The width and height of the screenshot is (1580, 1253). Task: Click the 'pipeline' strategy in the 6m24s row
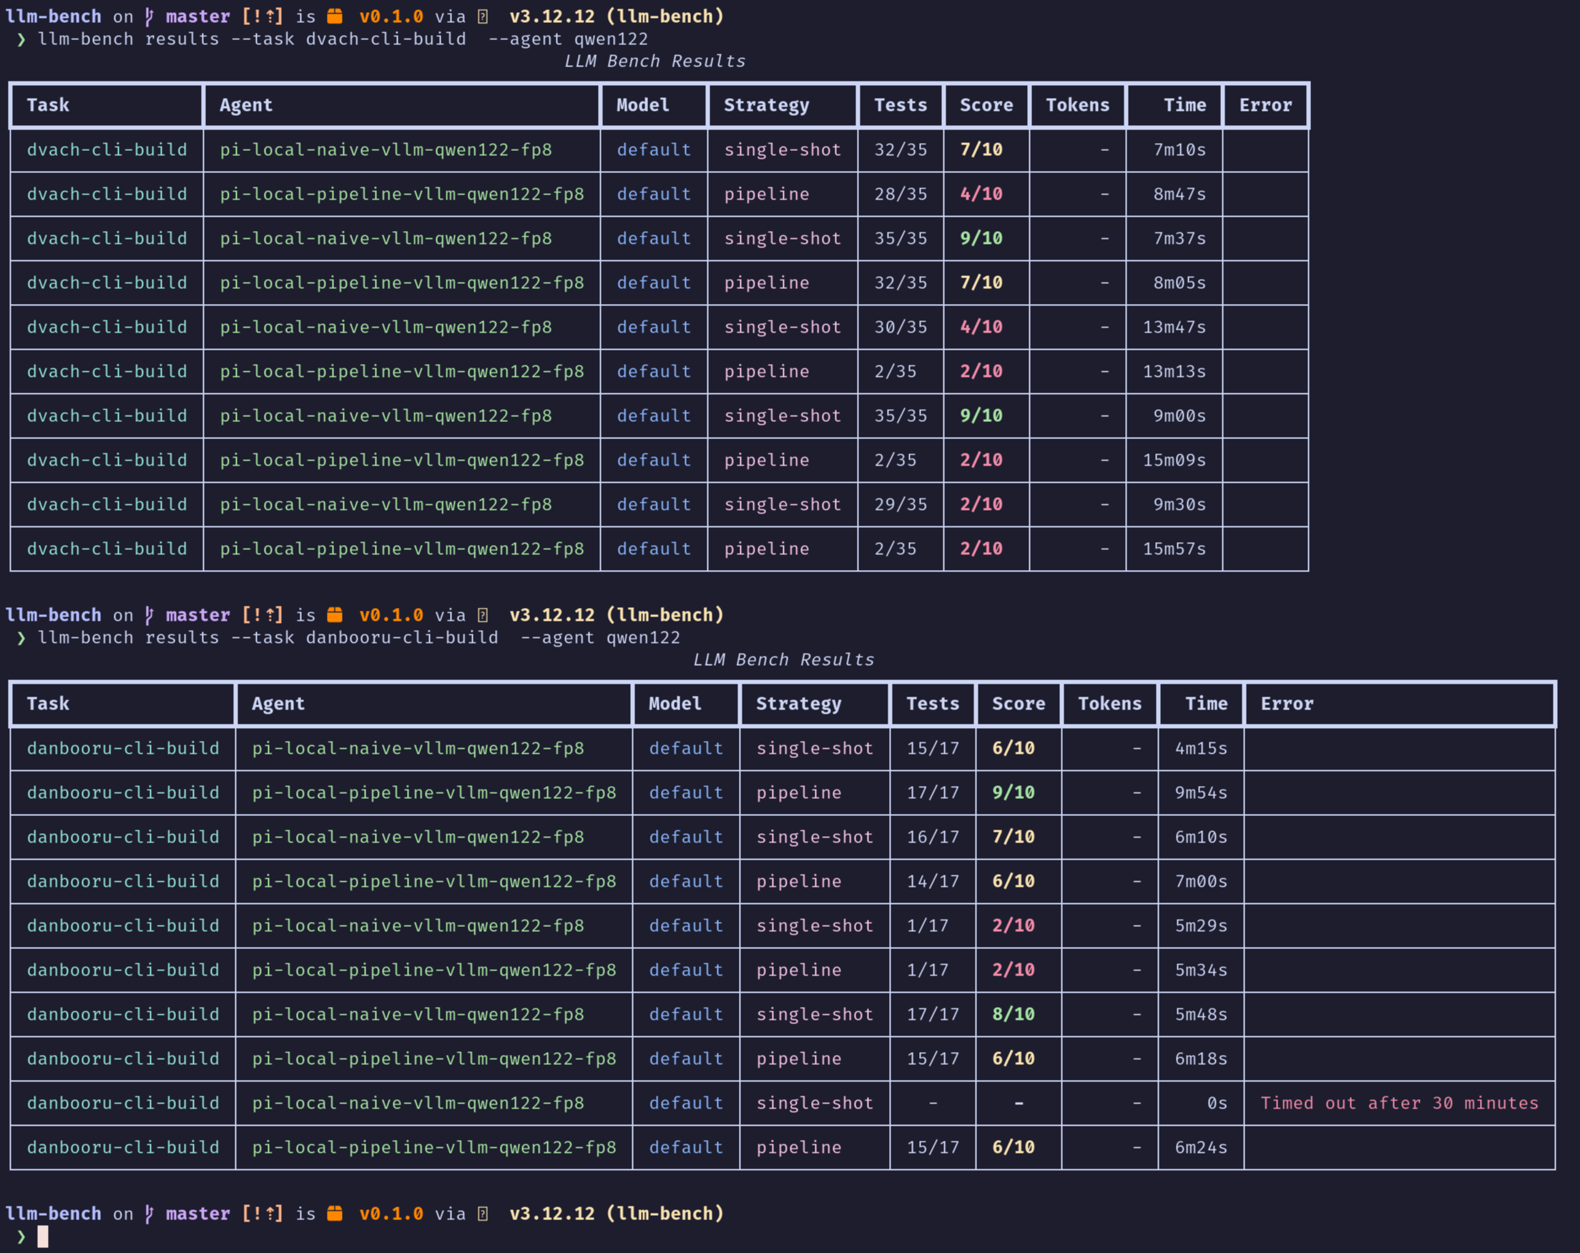tap(799, 1147)
